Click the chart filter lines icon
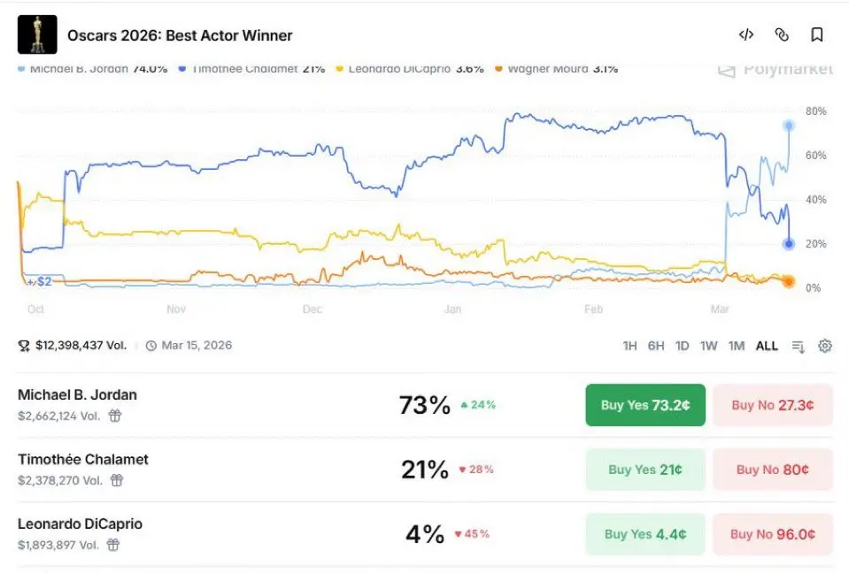 [798, 346]
